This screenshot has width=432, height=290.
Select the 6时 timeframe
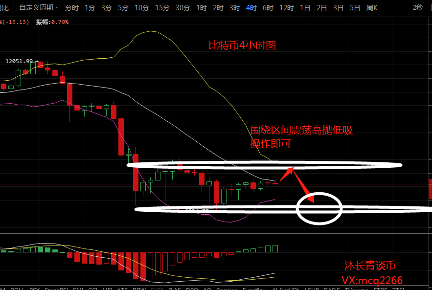(268, 8)
